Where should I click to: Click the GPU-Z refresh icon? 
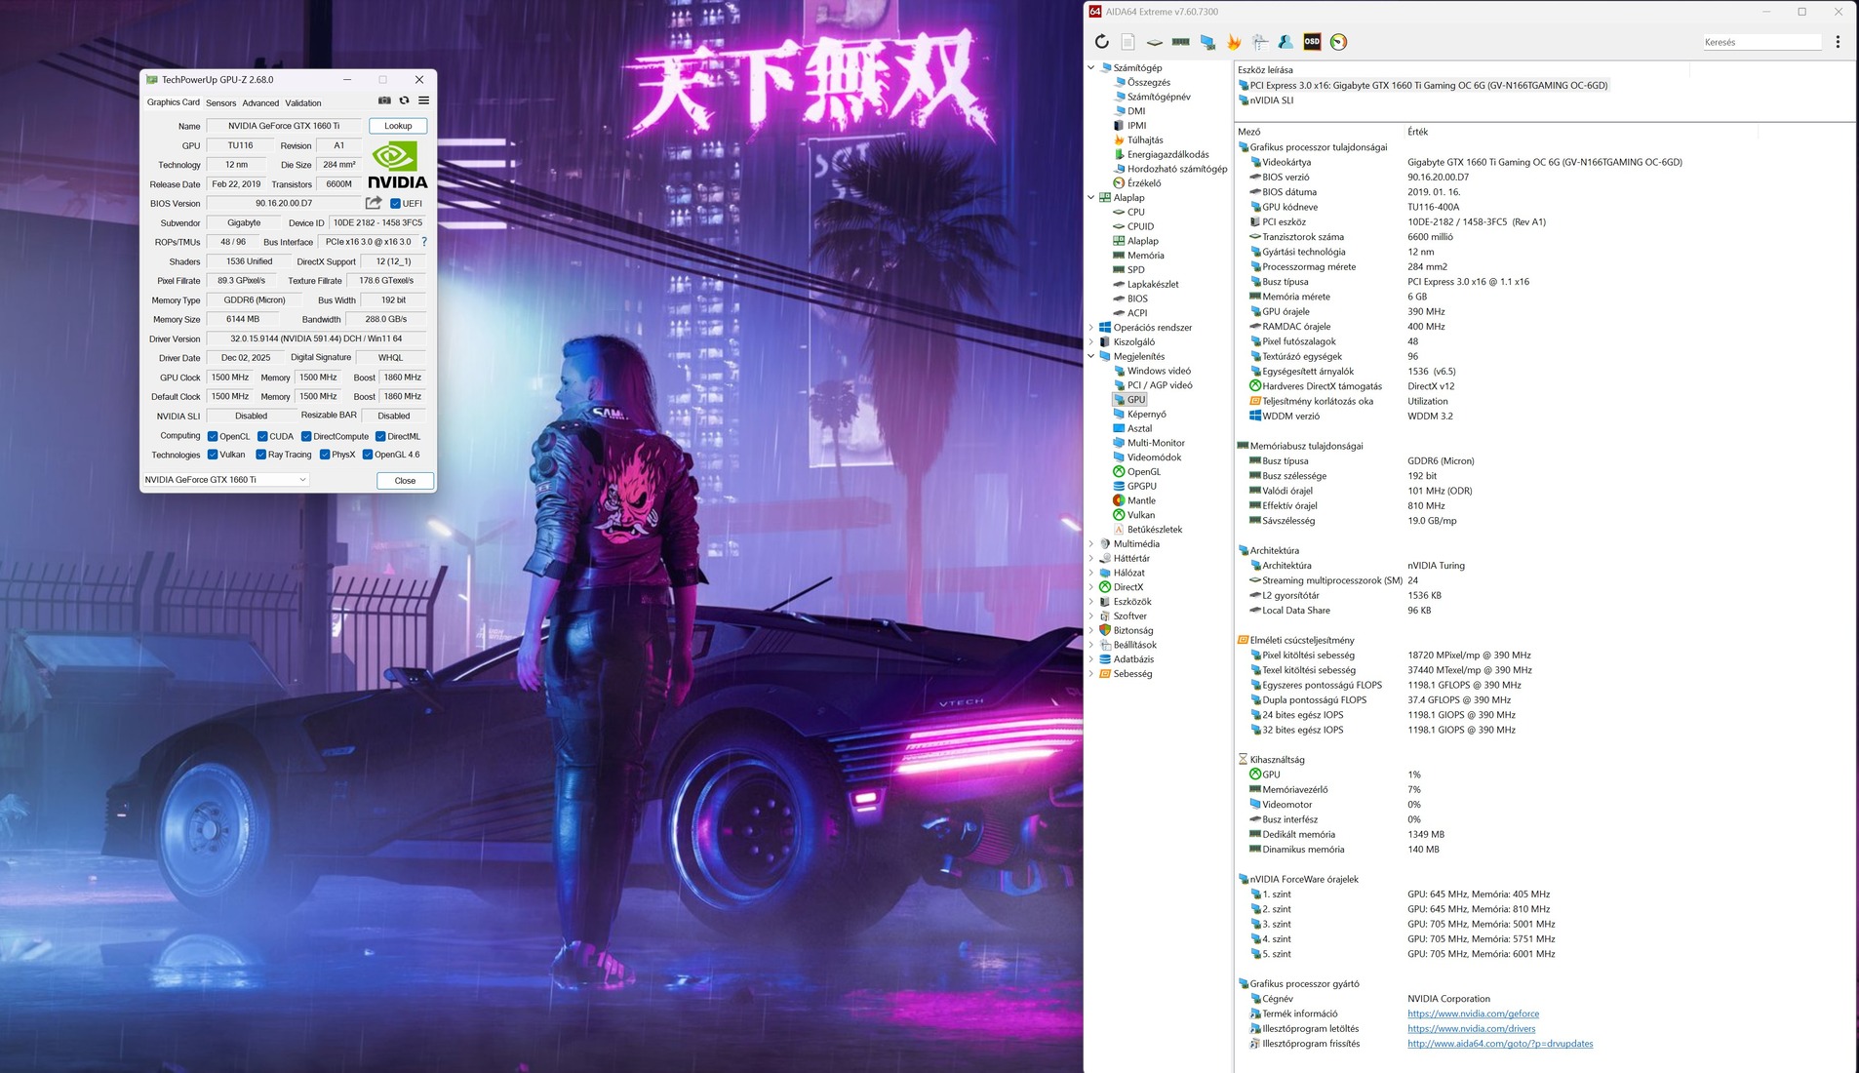[404, 100]
